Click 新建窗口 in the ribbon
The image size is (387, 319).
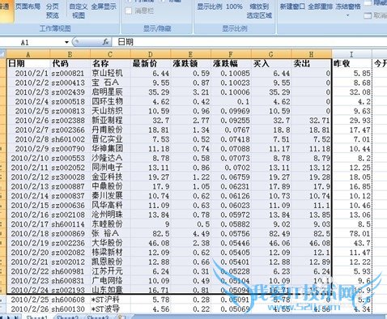[292, 6]
